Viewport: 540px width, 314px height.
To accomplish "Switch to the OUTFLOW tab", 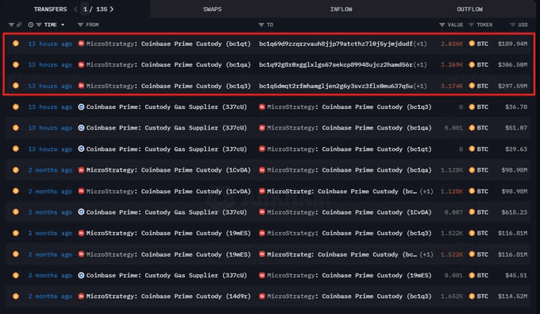I will point(470,10).
